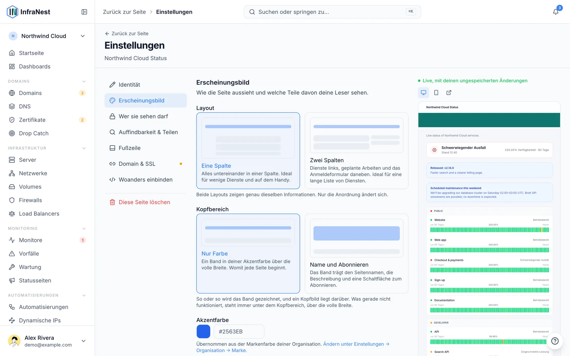The width and height of the screenshot is (570, 356).
Task: Choose the Name und Abonnieren header
Action: pyautogui.click(x=357, y=253)
